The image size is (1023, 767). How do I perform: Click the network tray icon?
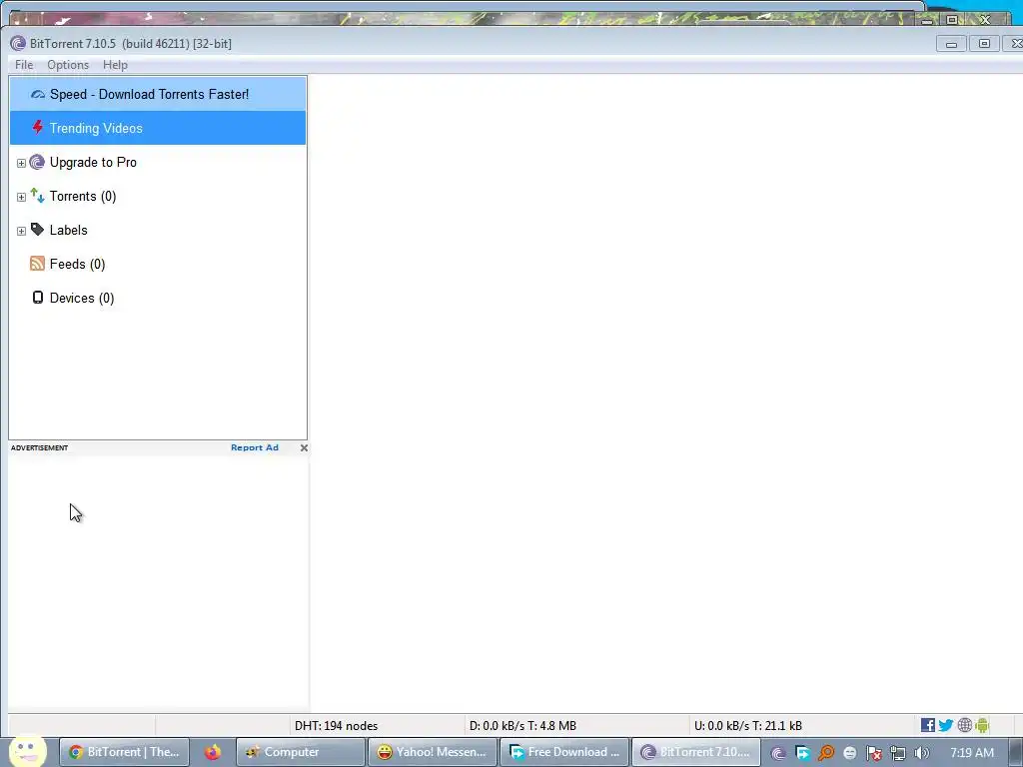point(898,753)
